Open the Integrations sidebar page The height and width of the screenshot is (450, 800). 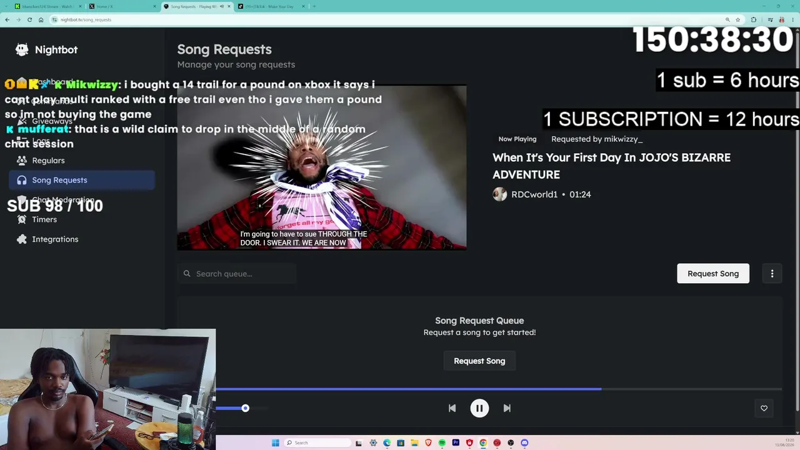(x=82, y=239)
